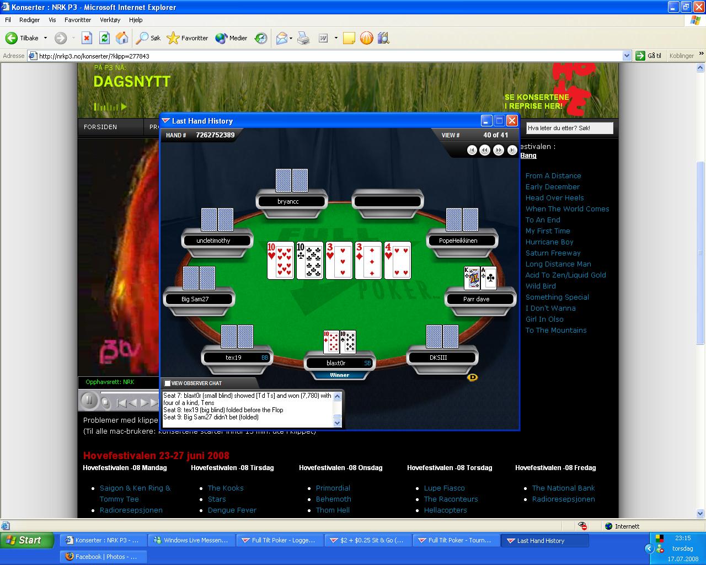Open browsing History clock icon

261,38
